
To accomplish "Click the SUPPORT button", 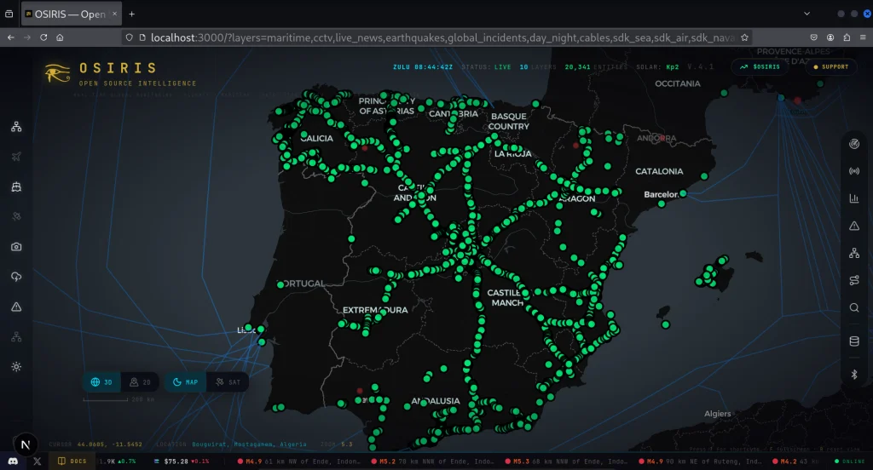I will tap(830, 66).
